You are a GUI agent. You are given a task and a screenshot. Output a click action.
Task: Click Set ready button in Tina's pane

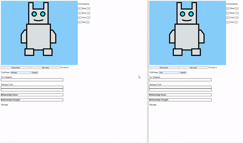tap(193, 67)
